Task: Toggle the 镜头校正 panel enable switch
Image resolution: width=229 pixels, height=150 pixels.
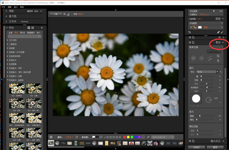Action: click(x=190, y=141)
